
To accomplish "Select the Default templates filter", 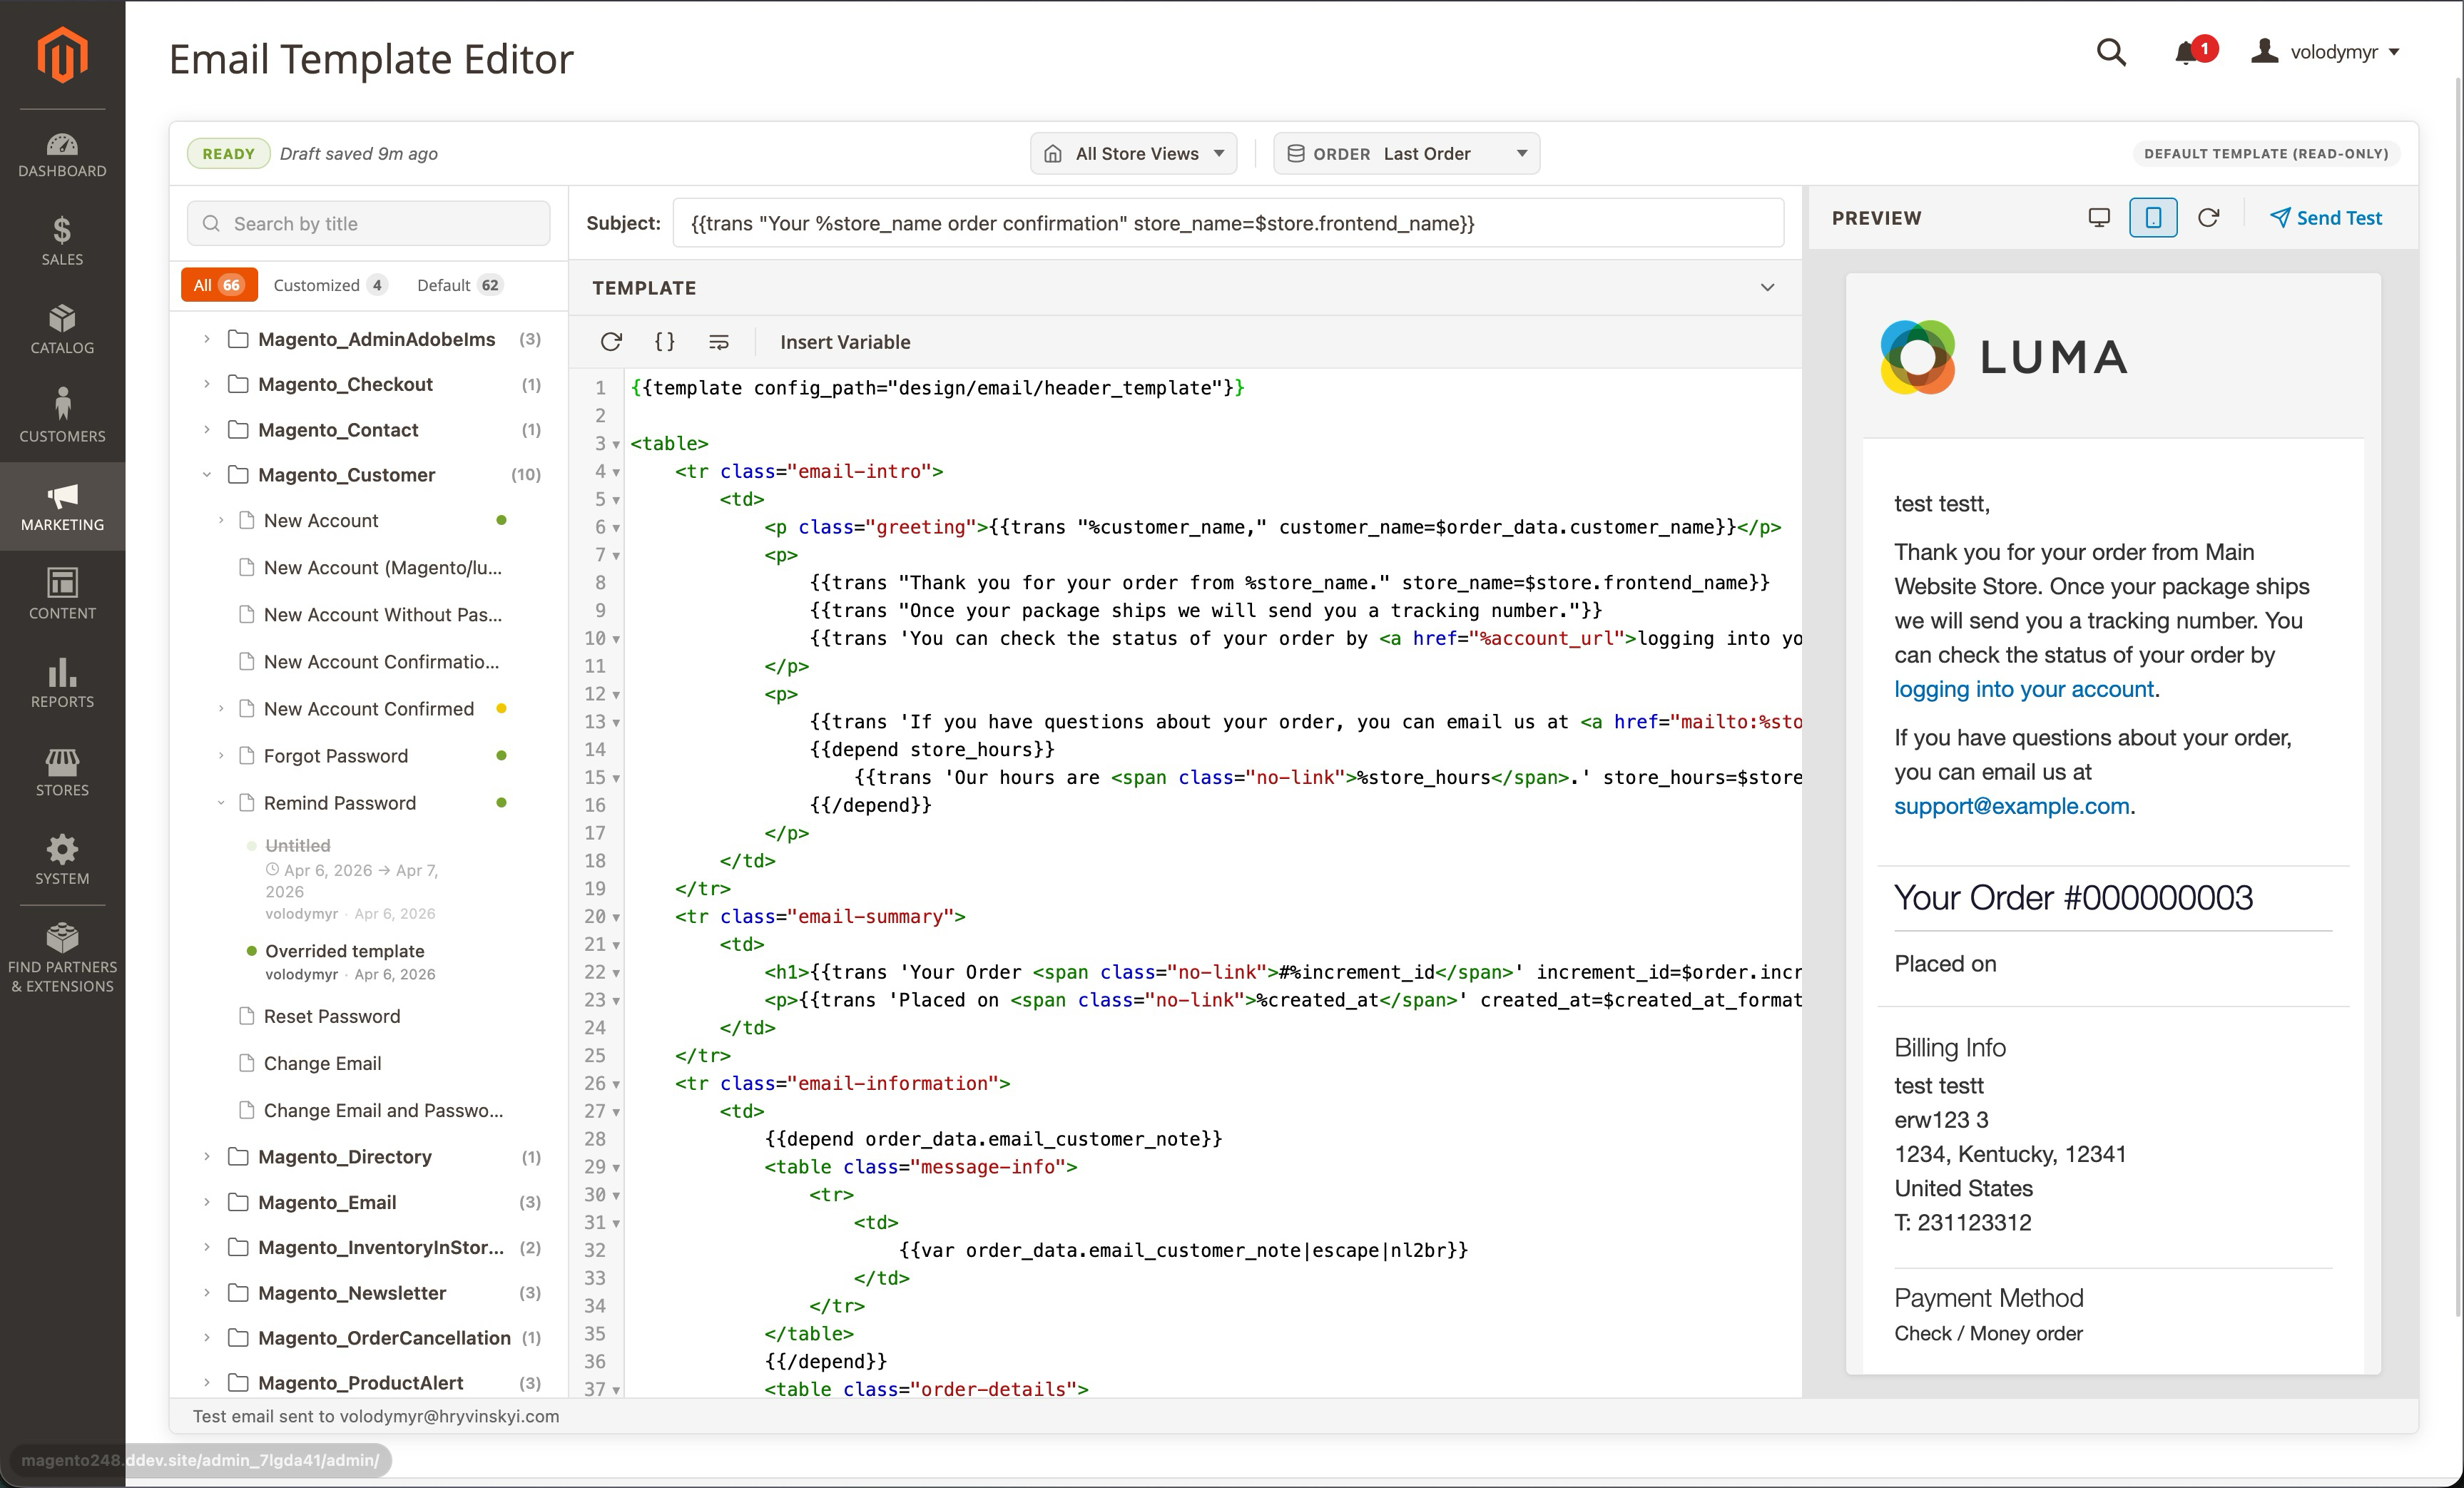I will (x=444, y=285).
